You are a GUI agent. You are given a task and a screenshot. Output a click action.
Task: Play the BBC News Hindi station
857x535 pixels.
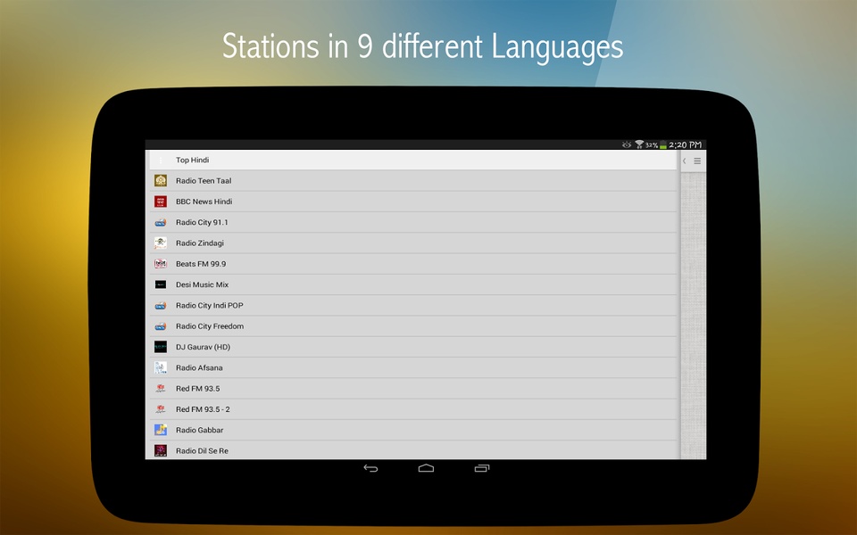(x=413, y=202)
